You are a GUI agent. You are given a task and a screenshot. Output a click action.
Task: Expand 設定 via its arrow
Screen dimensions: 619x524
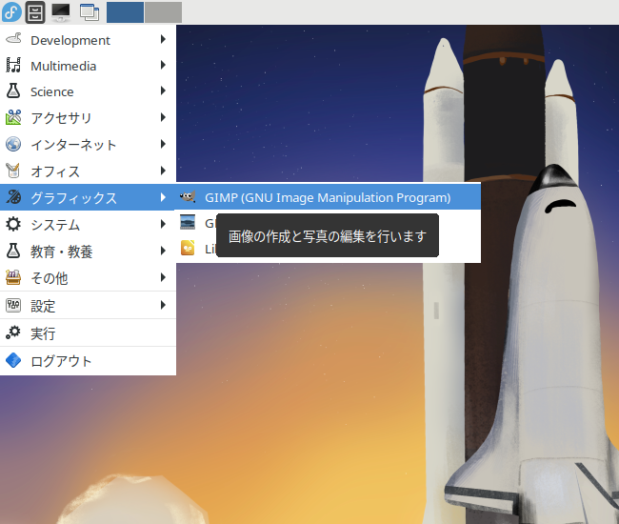(x=163, y=305)
